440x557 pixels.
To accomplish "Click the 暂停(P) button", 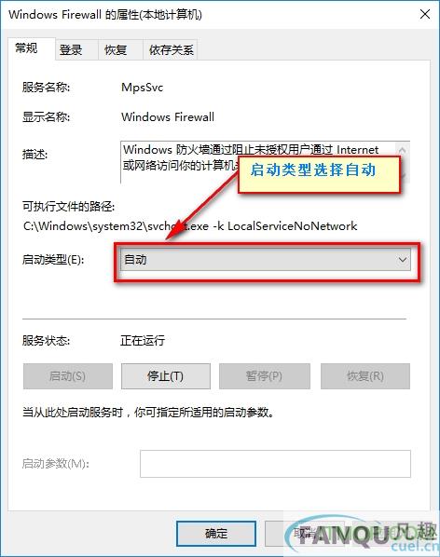I will coord(265,375).
